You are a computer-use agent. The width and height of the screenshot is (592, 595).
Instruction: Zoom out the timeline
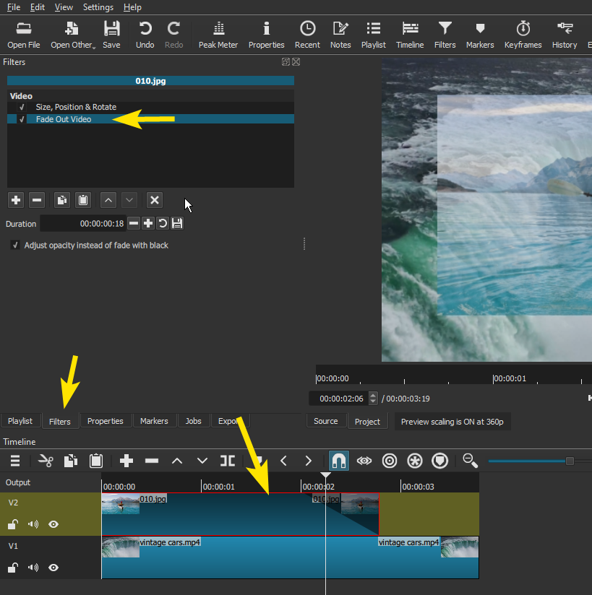[470, 461]
